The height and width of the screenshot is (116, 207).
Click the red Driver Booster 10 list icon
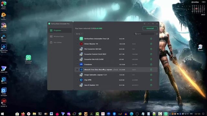pos(81,44)
